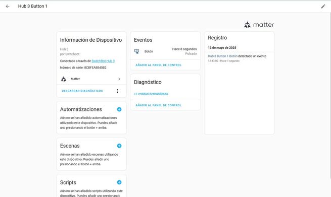Click the Matter logo at the top right
The width and height of the screenshot is (331, 197).
pos(259,25)
